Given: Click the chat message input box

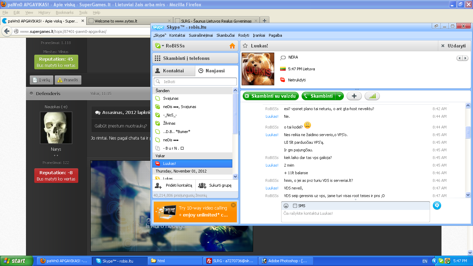Looking at the screenshot, I should [356, 216].
